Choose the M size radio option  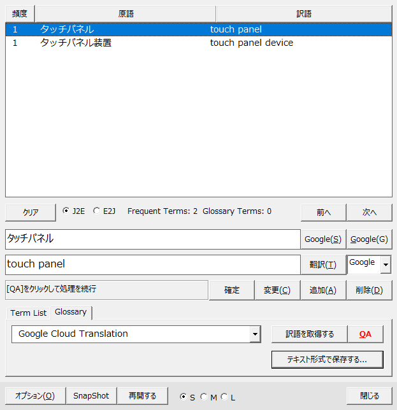point(204,397)
